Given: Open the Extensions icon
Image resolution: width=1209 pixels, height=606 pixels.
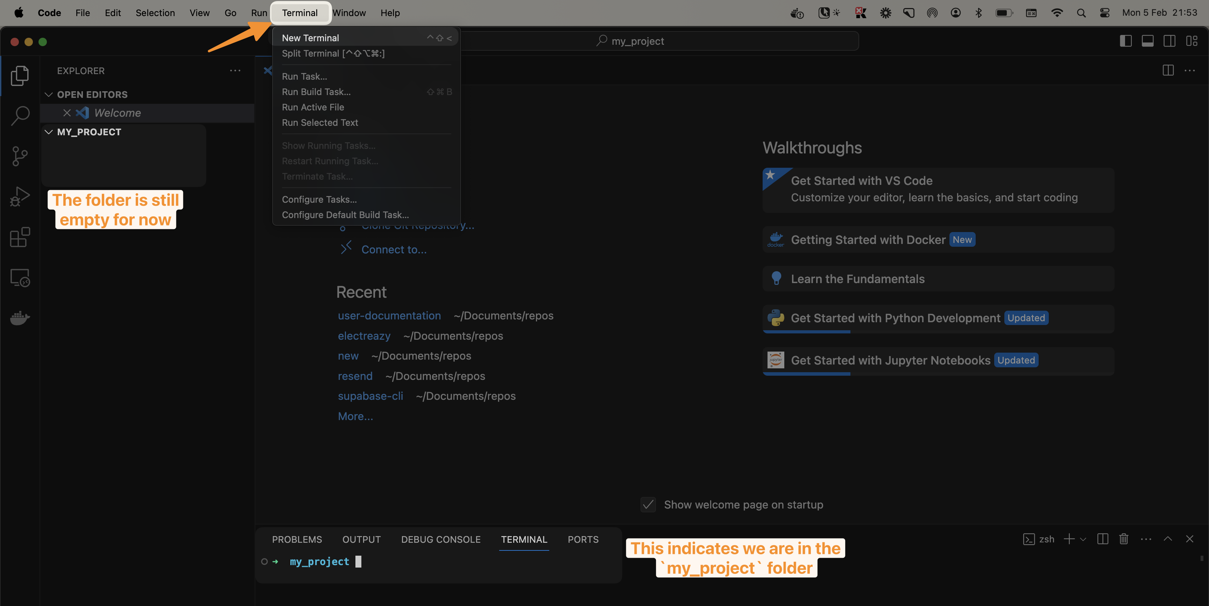Looking at the screenshot, I should click(x=20, y=237).
